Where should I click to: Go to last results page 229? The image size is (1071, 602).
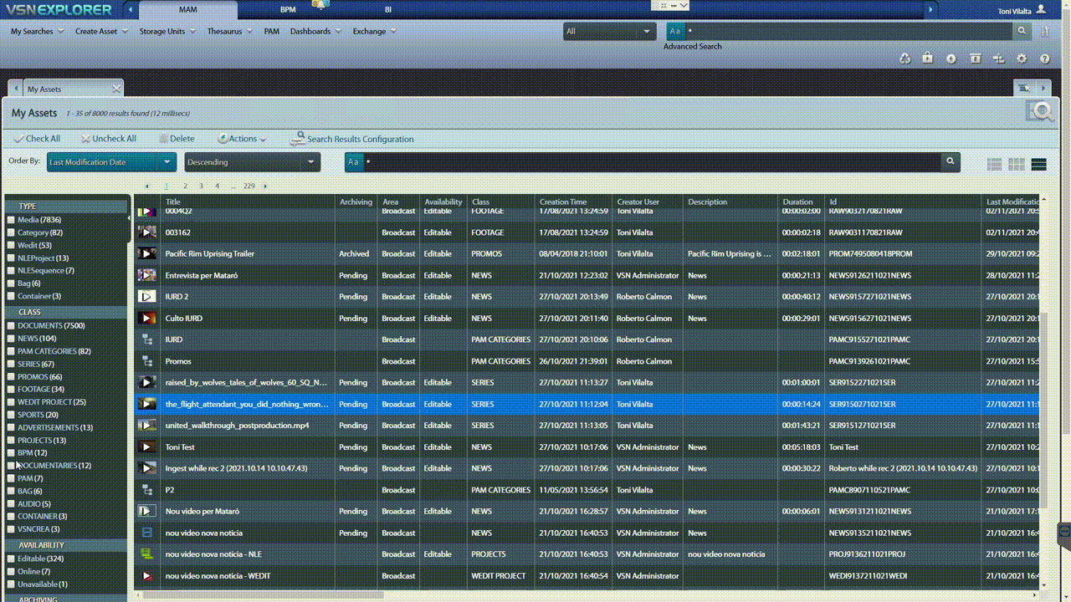coord(249,186)
